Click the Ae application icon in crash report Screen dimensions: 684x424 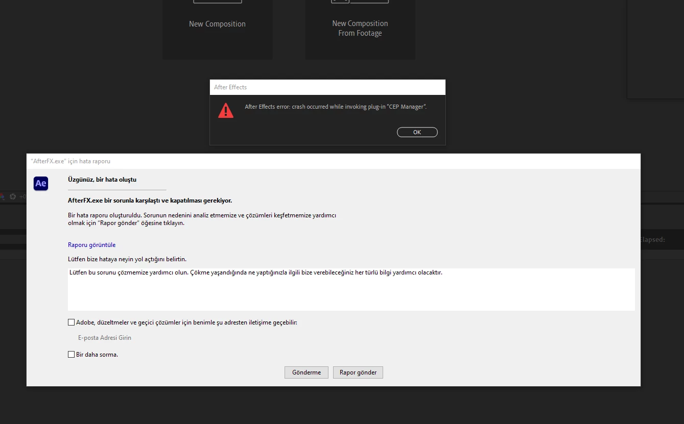(41, 184)
